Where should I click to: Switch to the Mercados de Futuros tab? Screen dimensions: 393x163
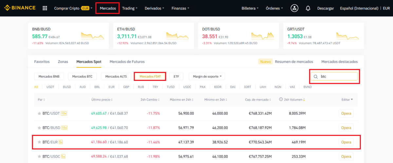127,62
